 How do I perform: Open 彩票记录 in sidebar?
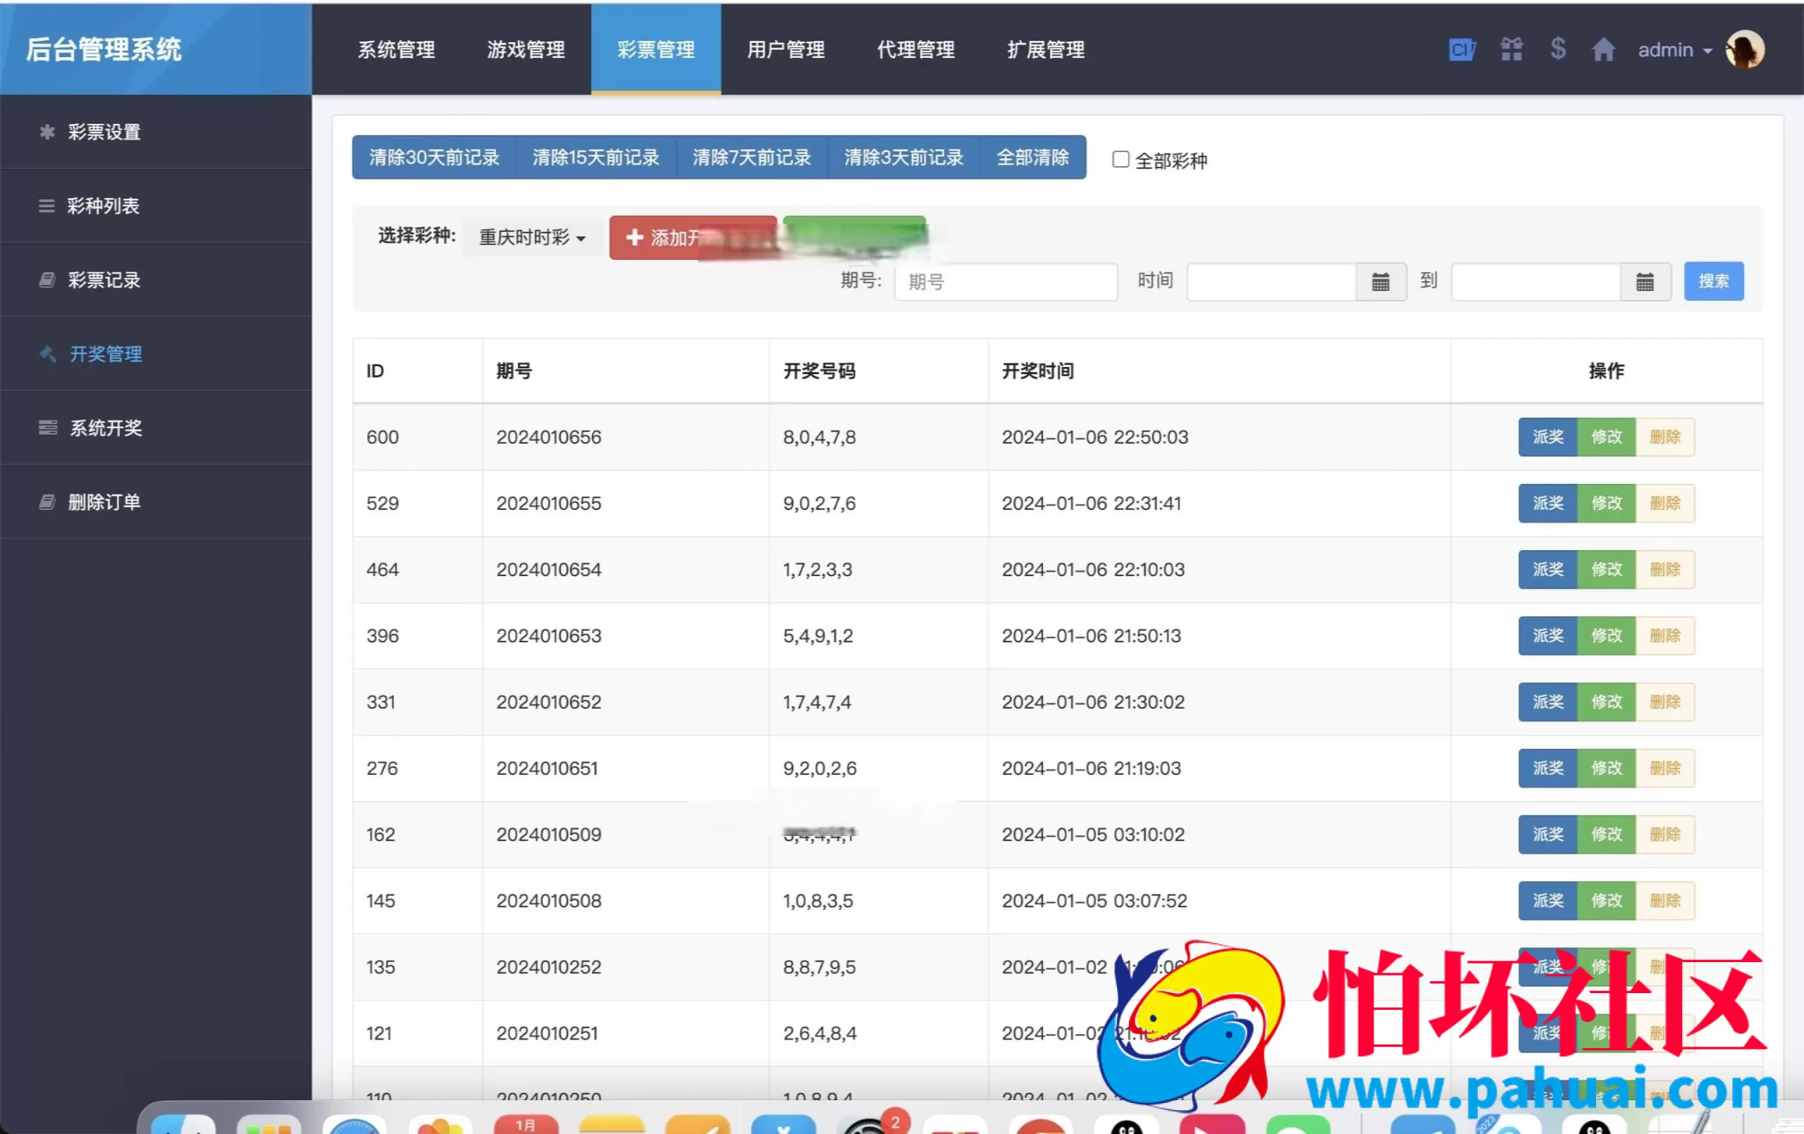click(156, 280)
